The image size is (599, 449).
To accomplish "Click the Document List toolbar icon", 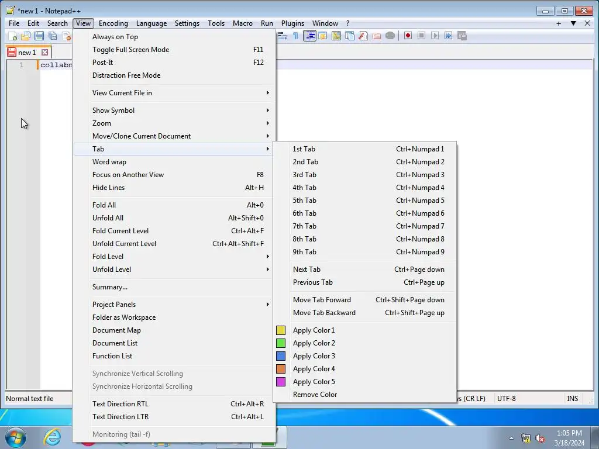I will click(350, 36).
